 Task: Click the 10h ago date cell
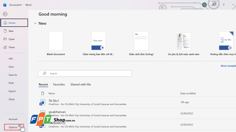point(185,102)
